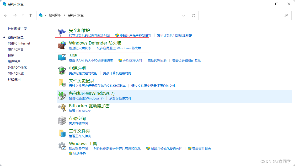Open 文件历史记录 heading
Image resolution: width=295 pixels, height=166 pixels.
coord(82,81)
